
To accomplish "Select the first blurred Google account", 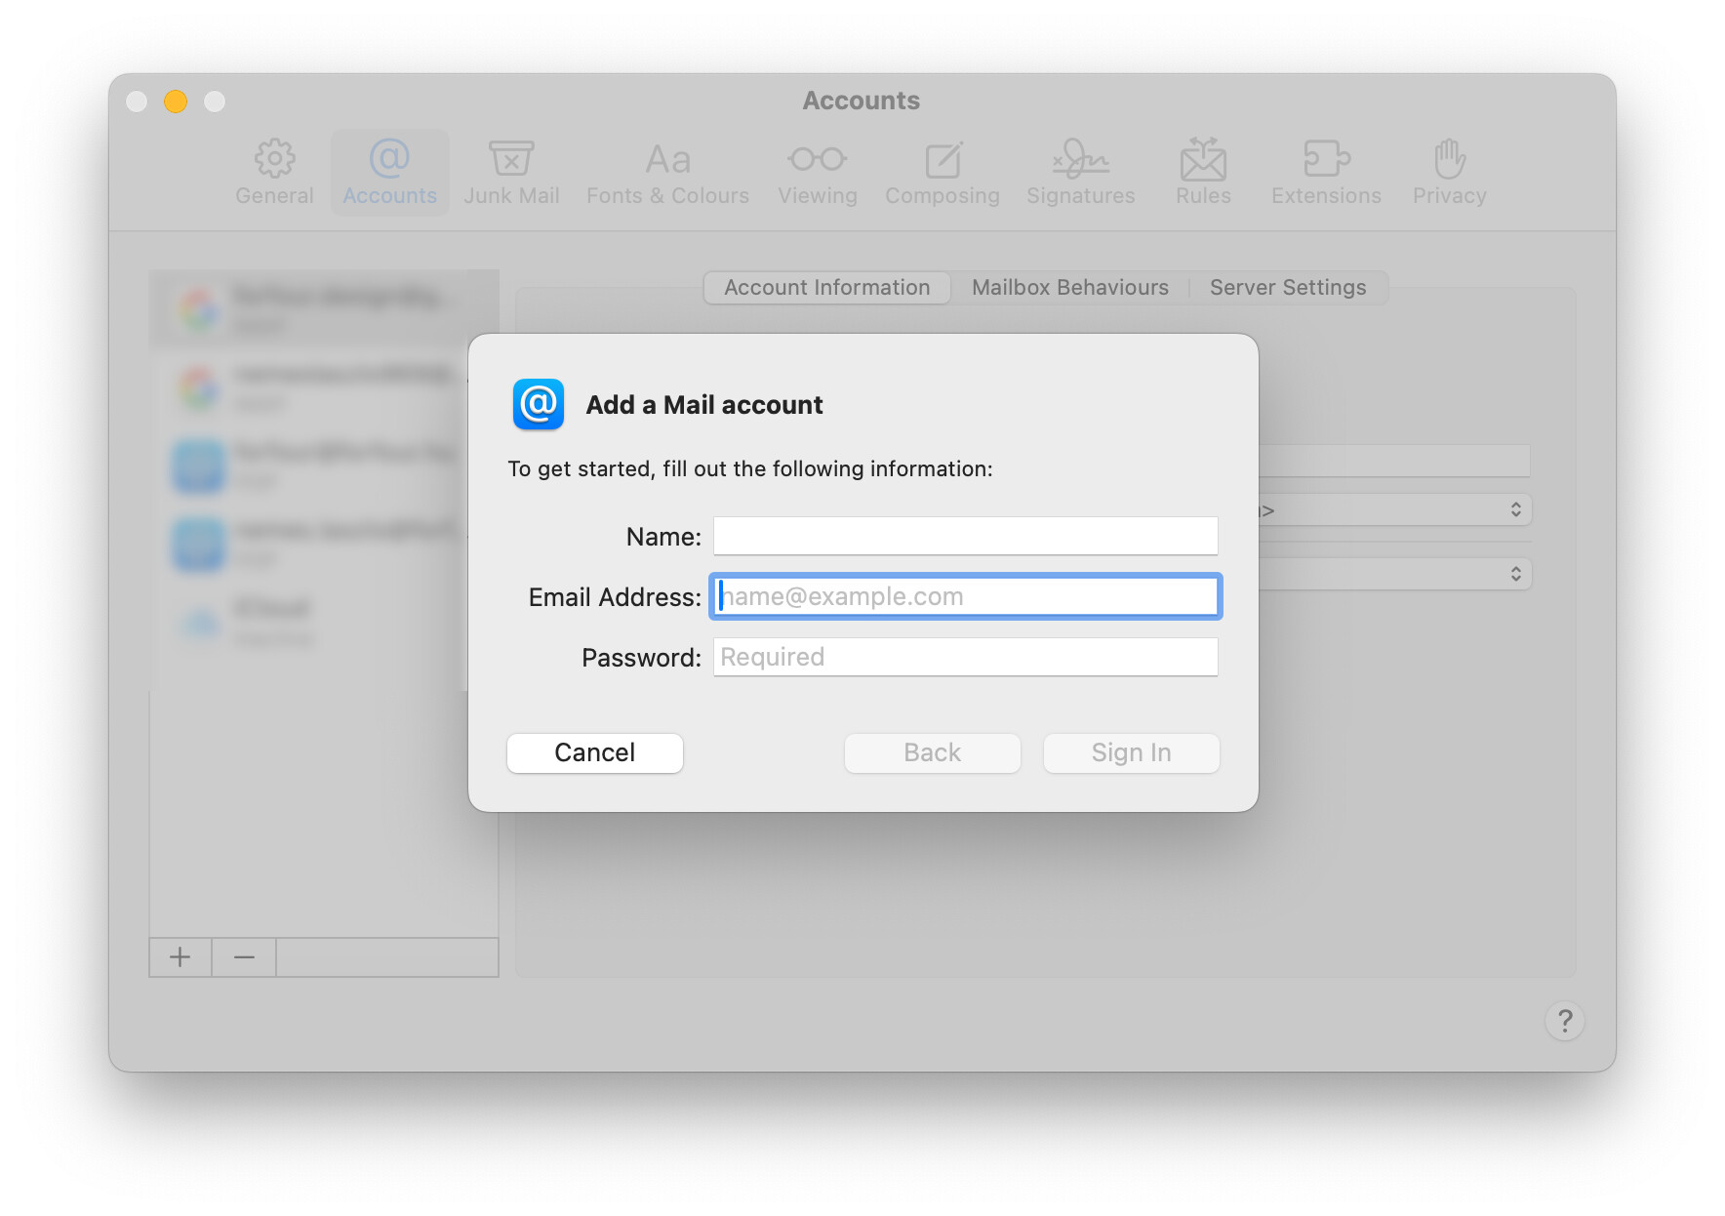I will [322, 309].
